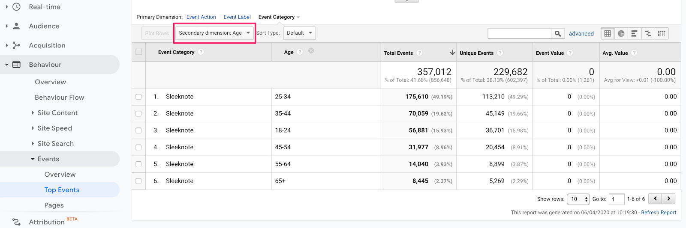The width and height of the screenshot is (686, 228).
Task: Open Event Category primary dimension dropdown
Action: tap(279, 17)
